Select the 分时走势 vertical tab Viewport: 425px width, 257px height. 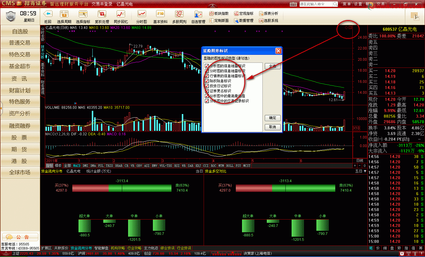point(42,34)
